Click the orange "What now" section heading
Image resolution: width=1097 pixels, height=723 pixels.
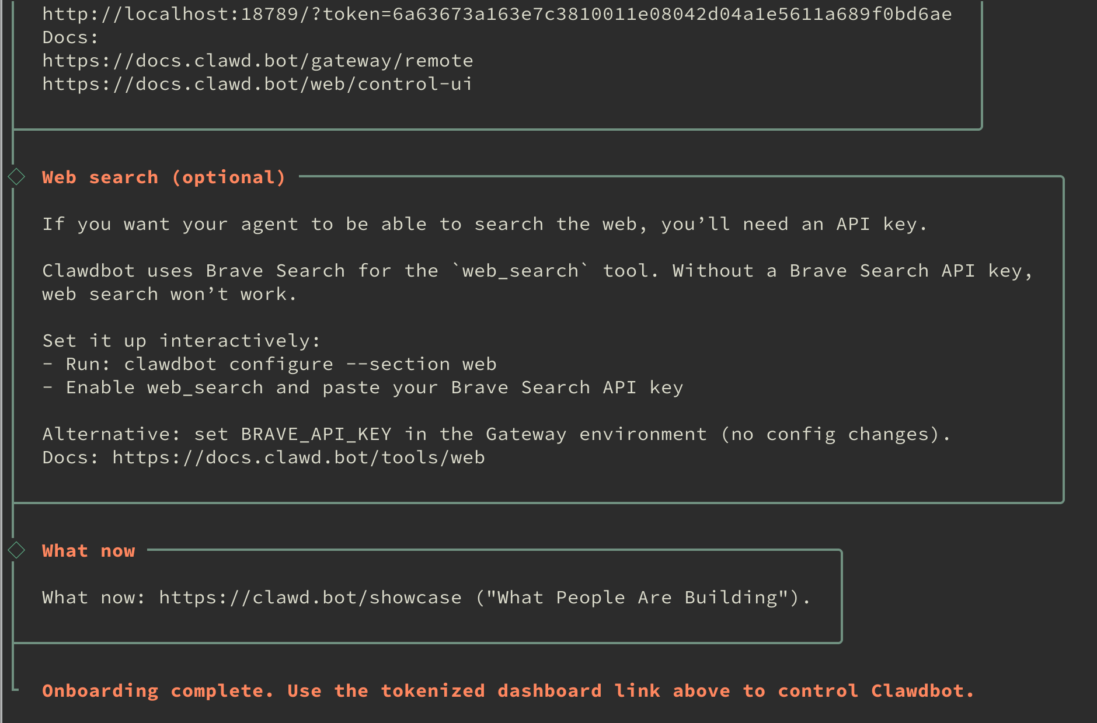point(88,551)
